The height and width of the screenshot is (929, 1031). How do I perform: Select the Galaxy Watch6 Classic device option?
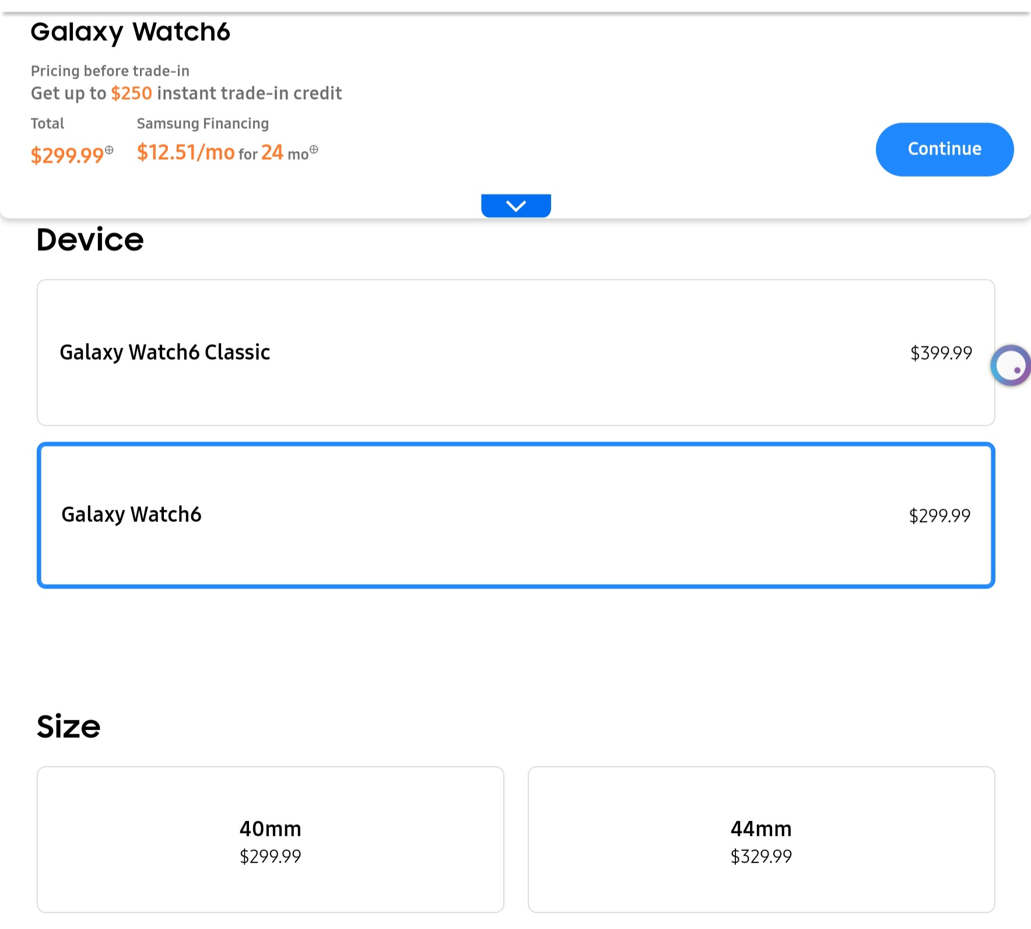coord(515,352)
